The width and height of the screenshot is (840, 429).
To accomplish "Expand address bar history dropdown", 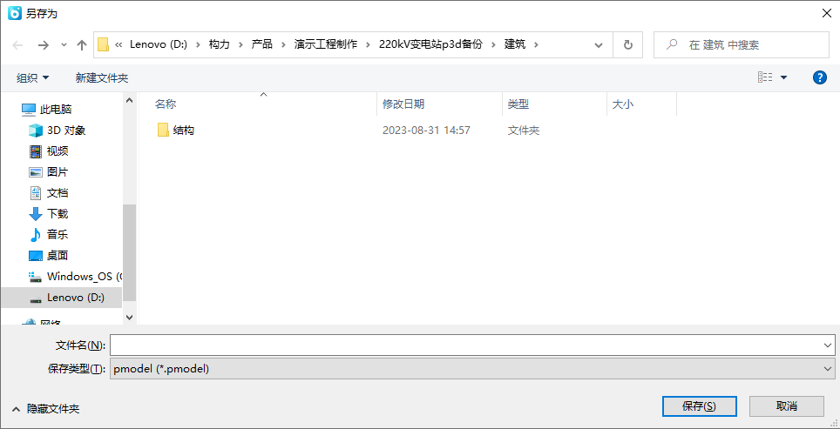I will pos(599,45).
